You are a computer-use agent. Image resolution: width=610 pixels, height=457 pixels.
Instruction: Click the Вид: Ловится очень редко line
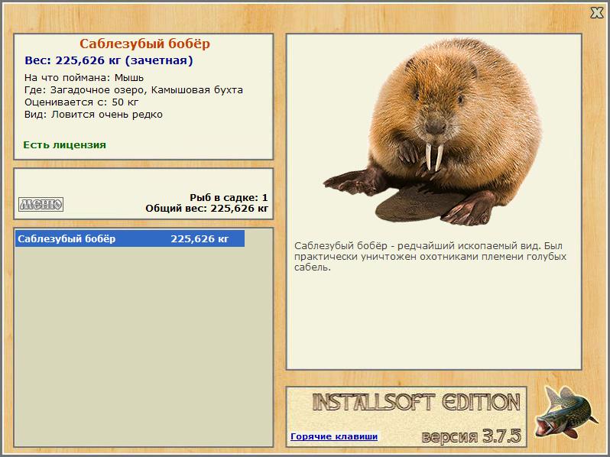tap(93, 115)
